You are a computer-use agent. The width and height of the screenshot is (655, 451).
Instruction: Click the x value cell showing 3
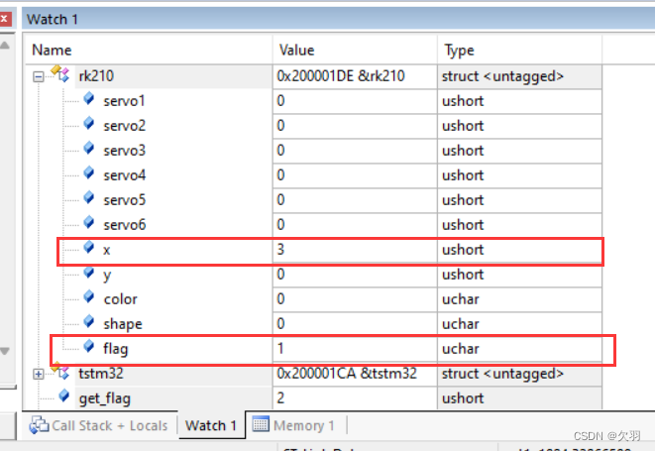pyautogui.click(x=355, y=250)
